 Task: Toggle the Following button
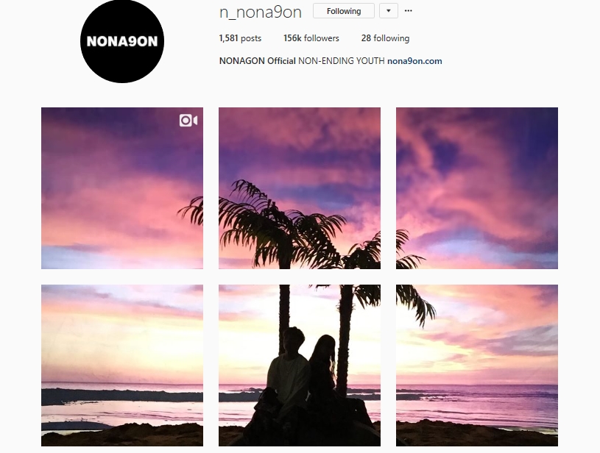(344, 11)
